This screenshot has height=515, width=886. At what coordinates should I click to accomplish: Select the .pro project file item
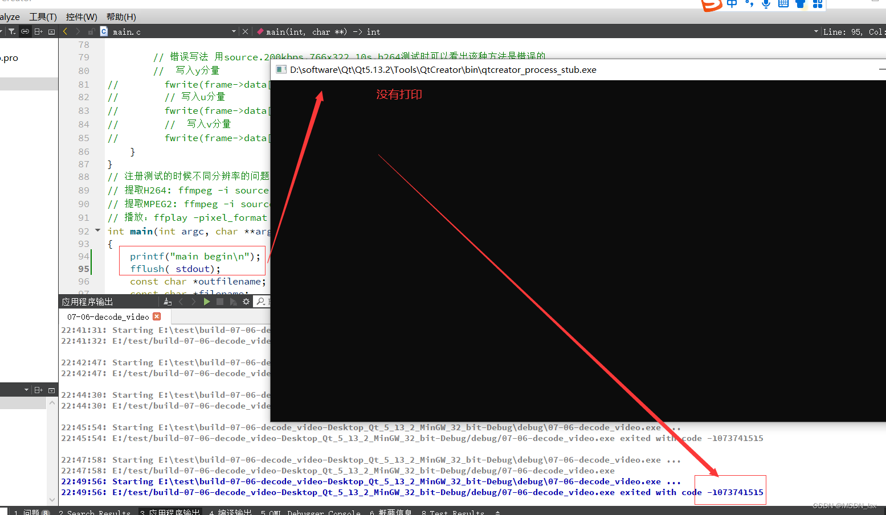pyautogui.click(x=9, y=58)
